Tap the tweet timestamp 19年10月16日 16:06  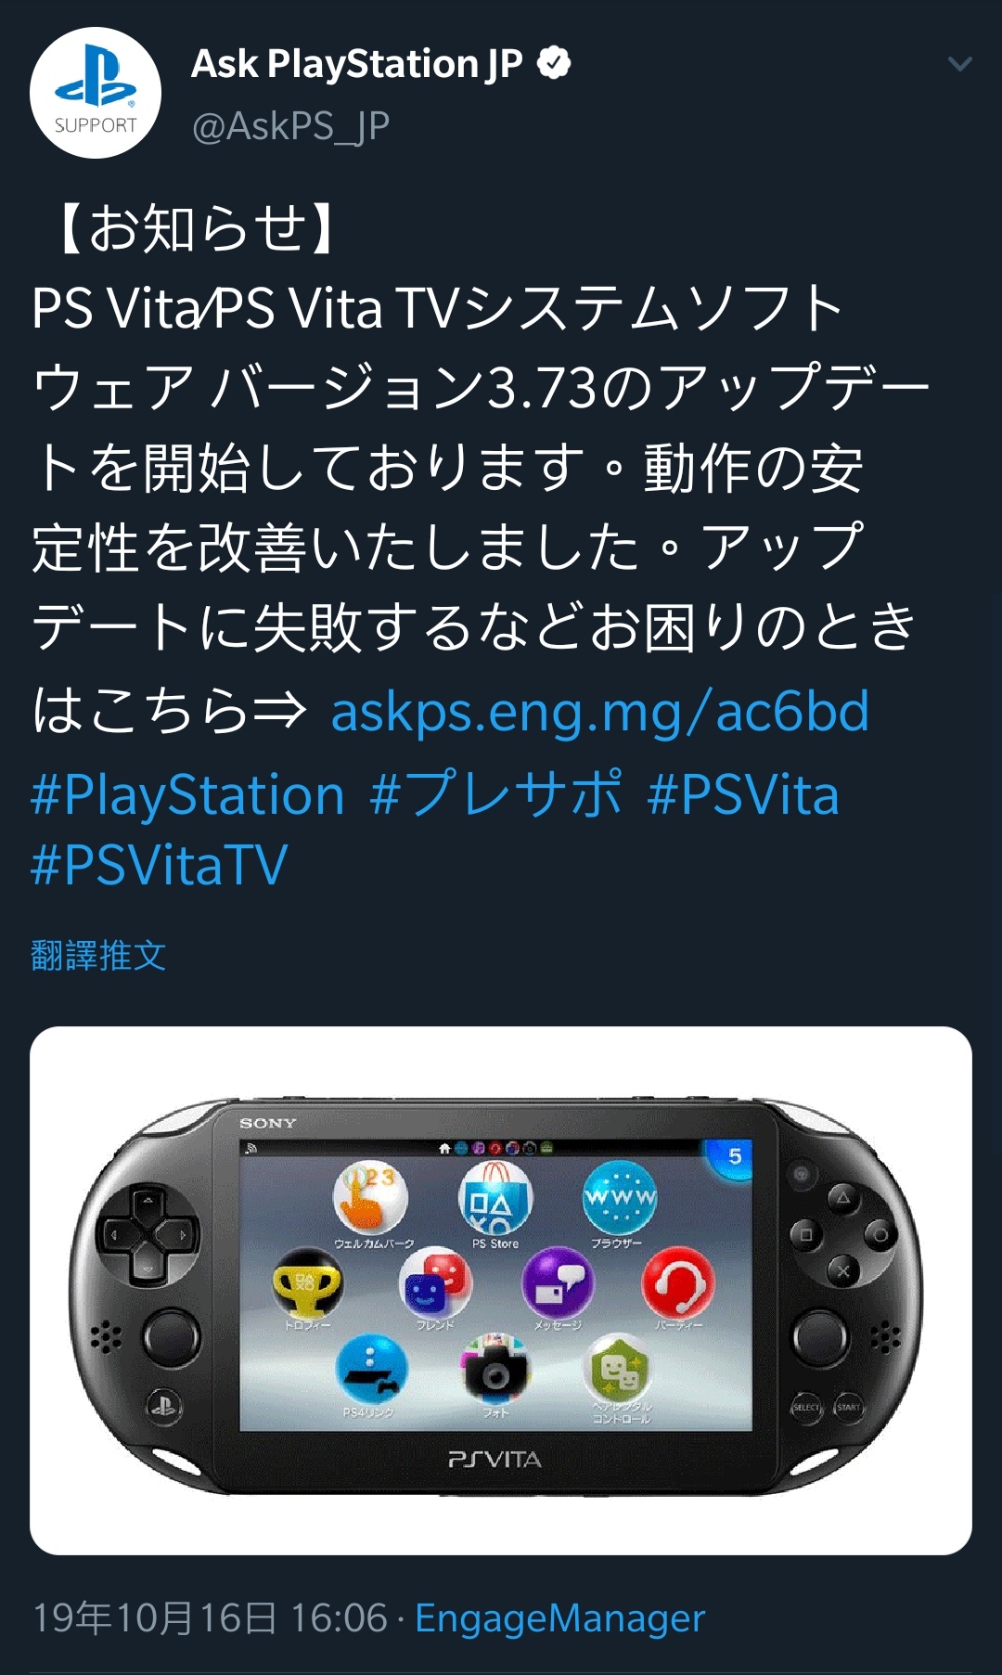coord(210,1617)
